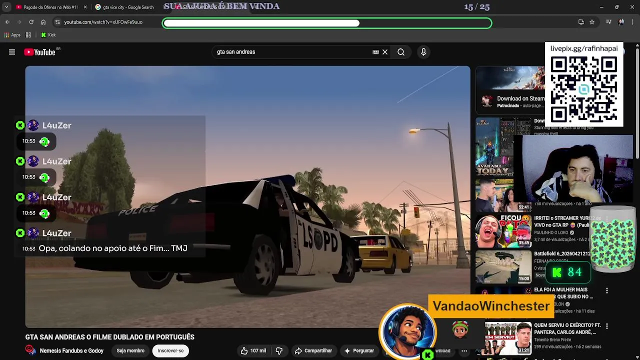Open the 'IRRITEI o STREAMER YURI' video thumbnail
The height and width of the screenshot is (360, 640).
click(x=503, y=231)
